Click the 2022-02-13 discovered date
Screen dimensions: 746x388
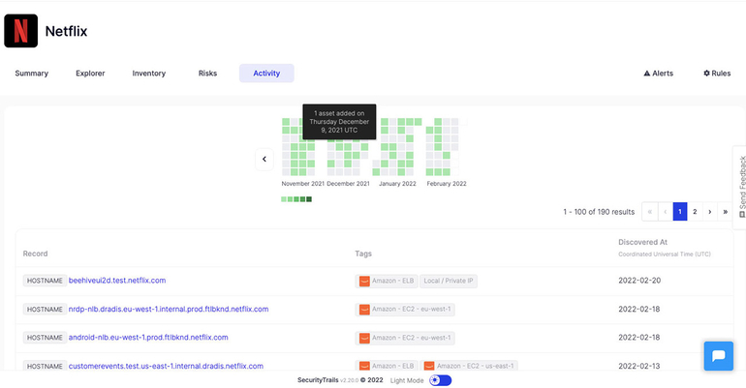639,366
